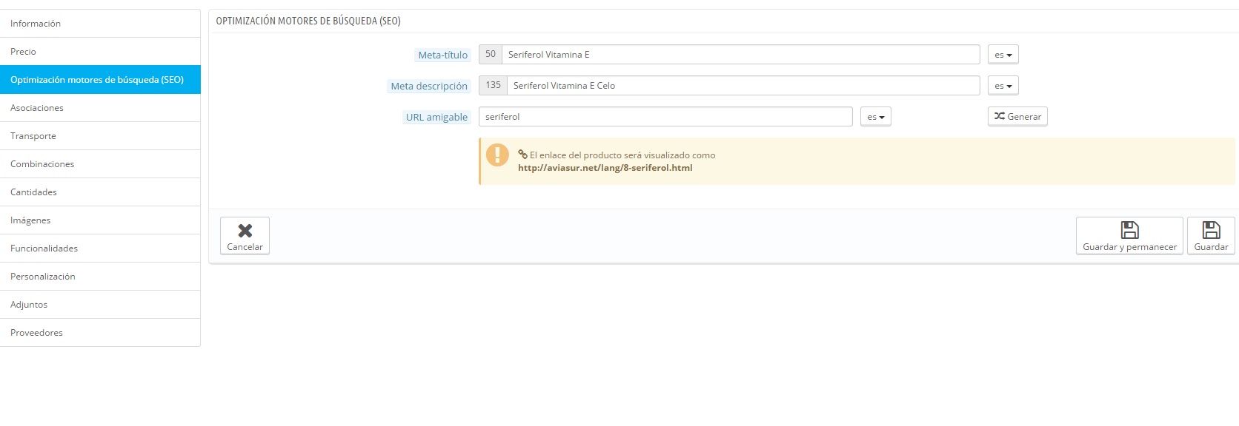Click the Generar button
Screen dimensions: 1239x426
tap(1017, 117)
